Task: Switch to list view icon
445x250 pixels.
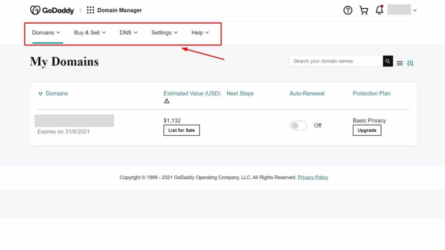Action: pyautogui.click(x=400, y=63)
